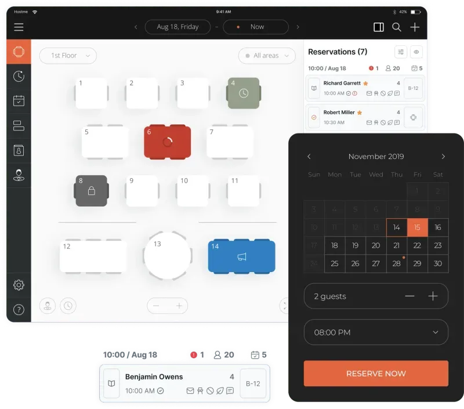The height and width of the screenshot is (409, 464).
Task: Open Richard Garrett reservation
Action: [365, 88]
